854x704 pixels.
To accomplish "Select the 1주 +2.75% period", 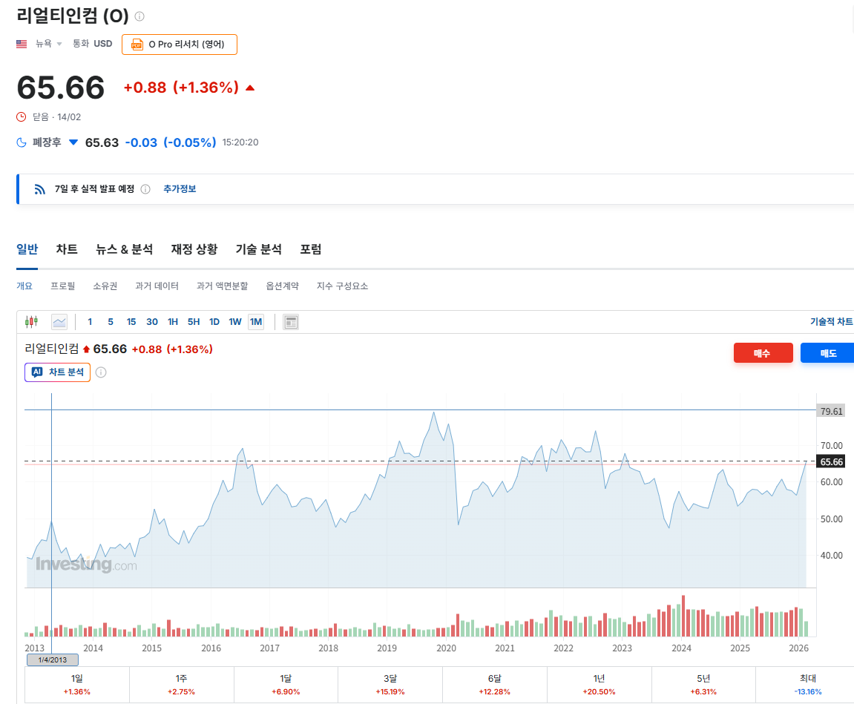I will (181, 685).
